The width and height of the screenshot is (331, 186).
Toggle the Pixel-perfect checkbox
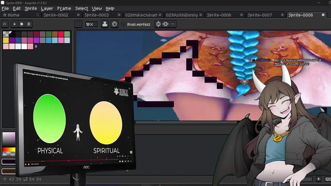coord(136,24)
